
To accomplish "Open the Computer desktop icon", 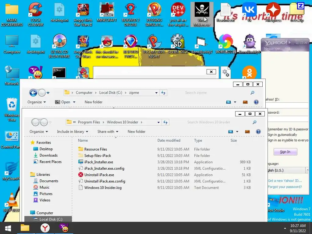I will [12, 44].
